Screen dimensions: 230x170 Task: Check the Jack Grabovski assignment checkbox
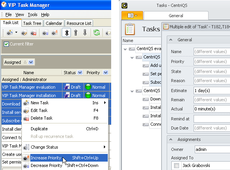click(176, 165)
